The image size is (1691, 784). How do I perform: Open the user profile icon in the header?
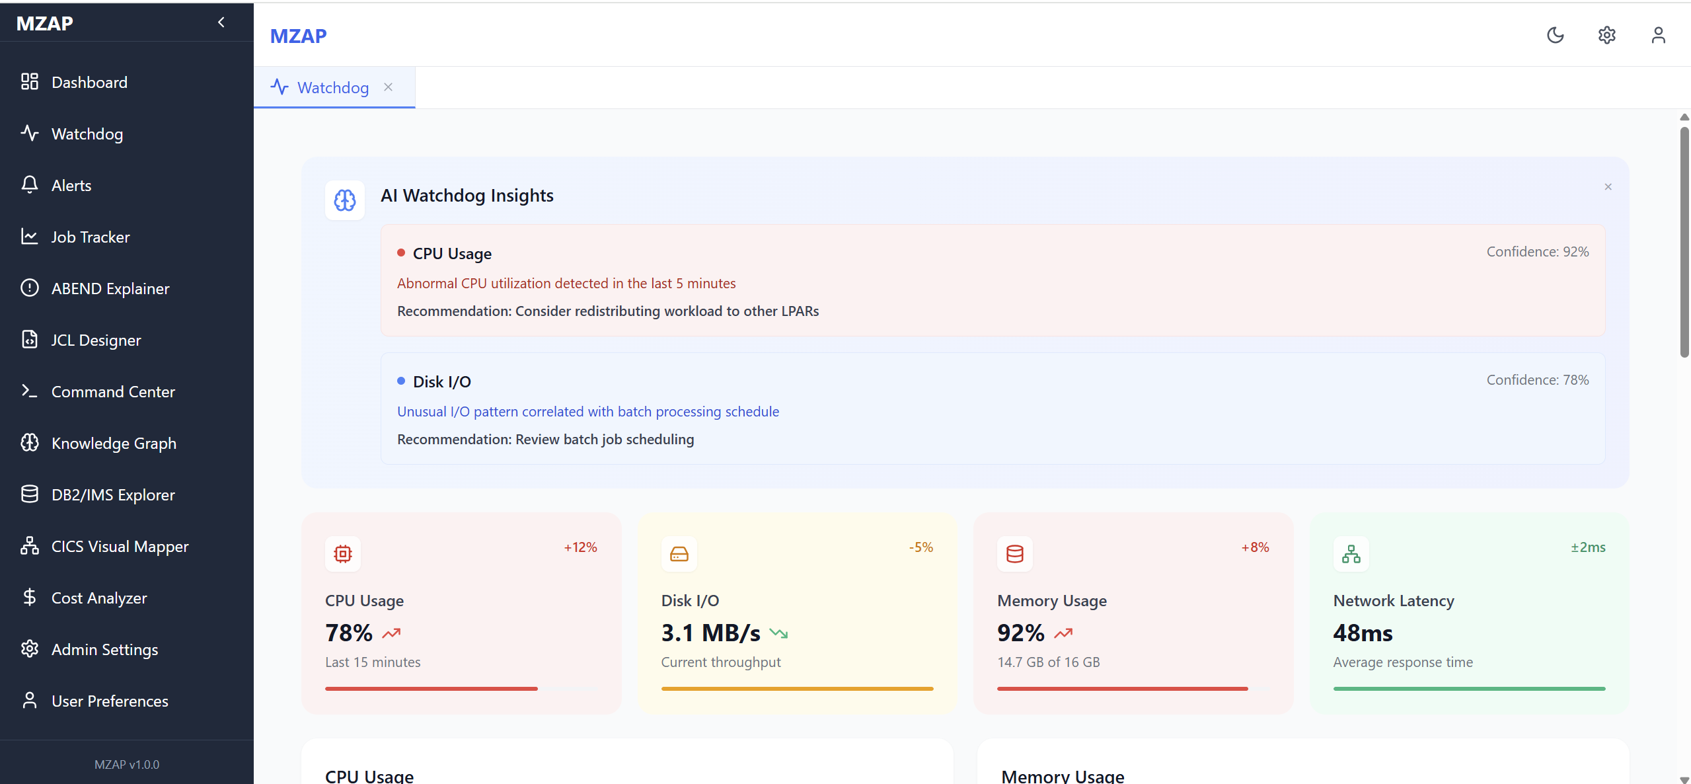point(1658,35)
